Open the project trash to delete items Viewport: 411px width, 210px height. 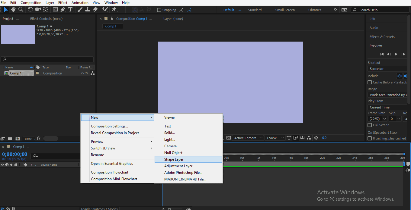point(39,138)
